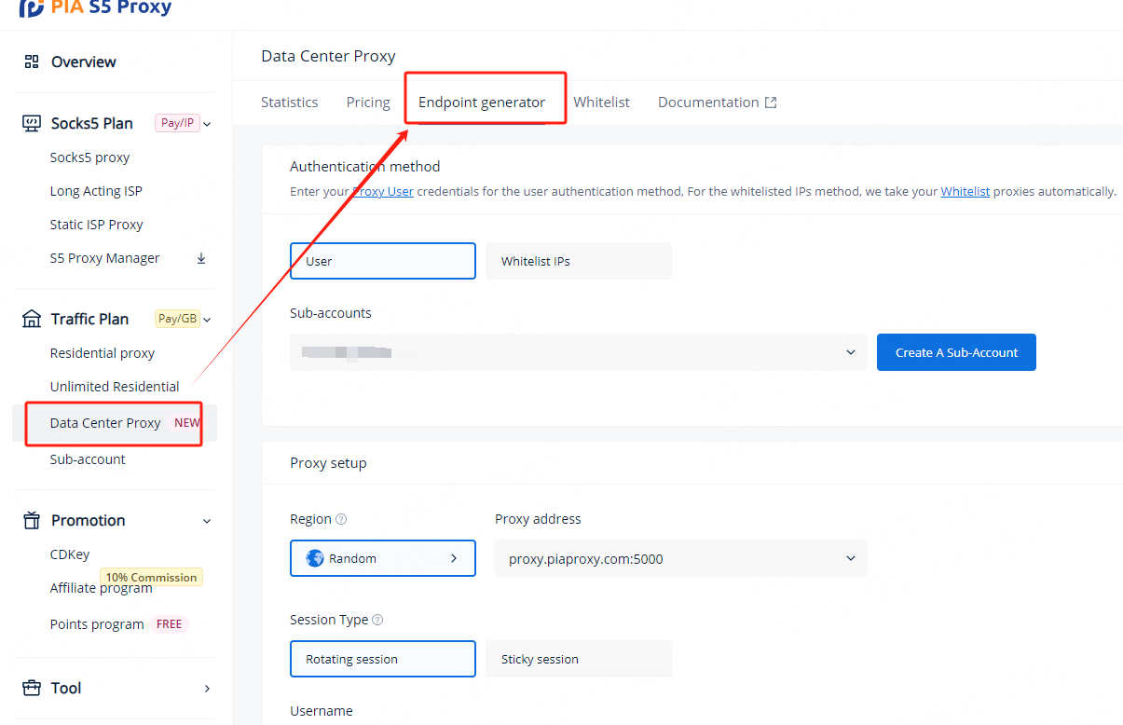Screen dimensions: 1123x725
Task: Choose Sticky session type
Action: tap(578, 659)
